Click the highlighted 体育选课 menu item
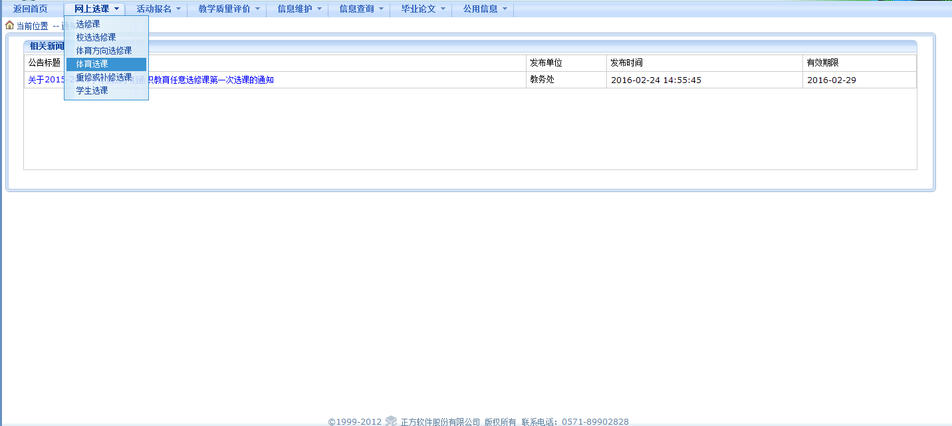 (x=92, y=64)
